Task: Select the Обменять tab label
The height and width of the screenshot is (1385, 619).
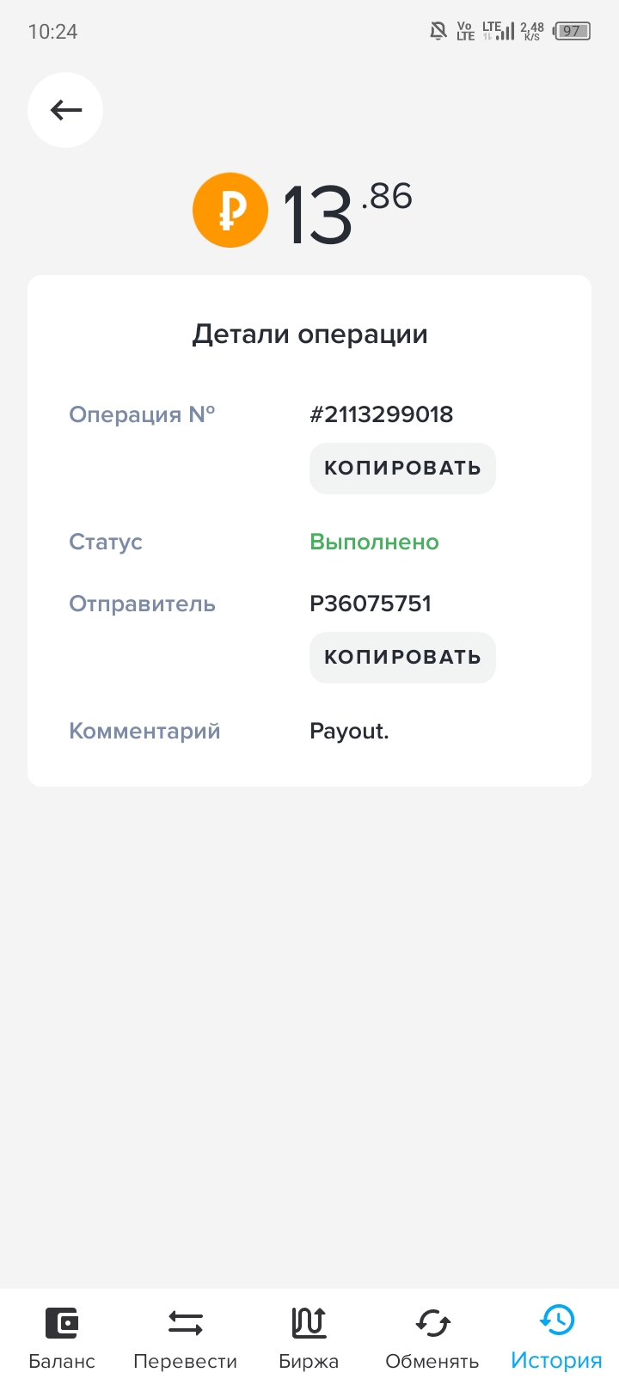Action: (432, 1362)
